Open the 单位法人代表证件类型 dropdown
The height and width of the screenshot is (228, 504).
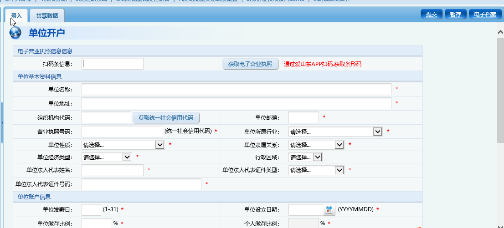click(x=316, y=170)
